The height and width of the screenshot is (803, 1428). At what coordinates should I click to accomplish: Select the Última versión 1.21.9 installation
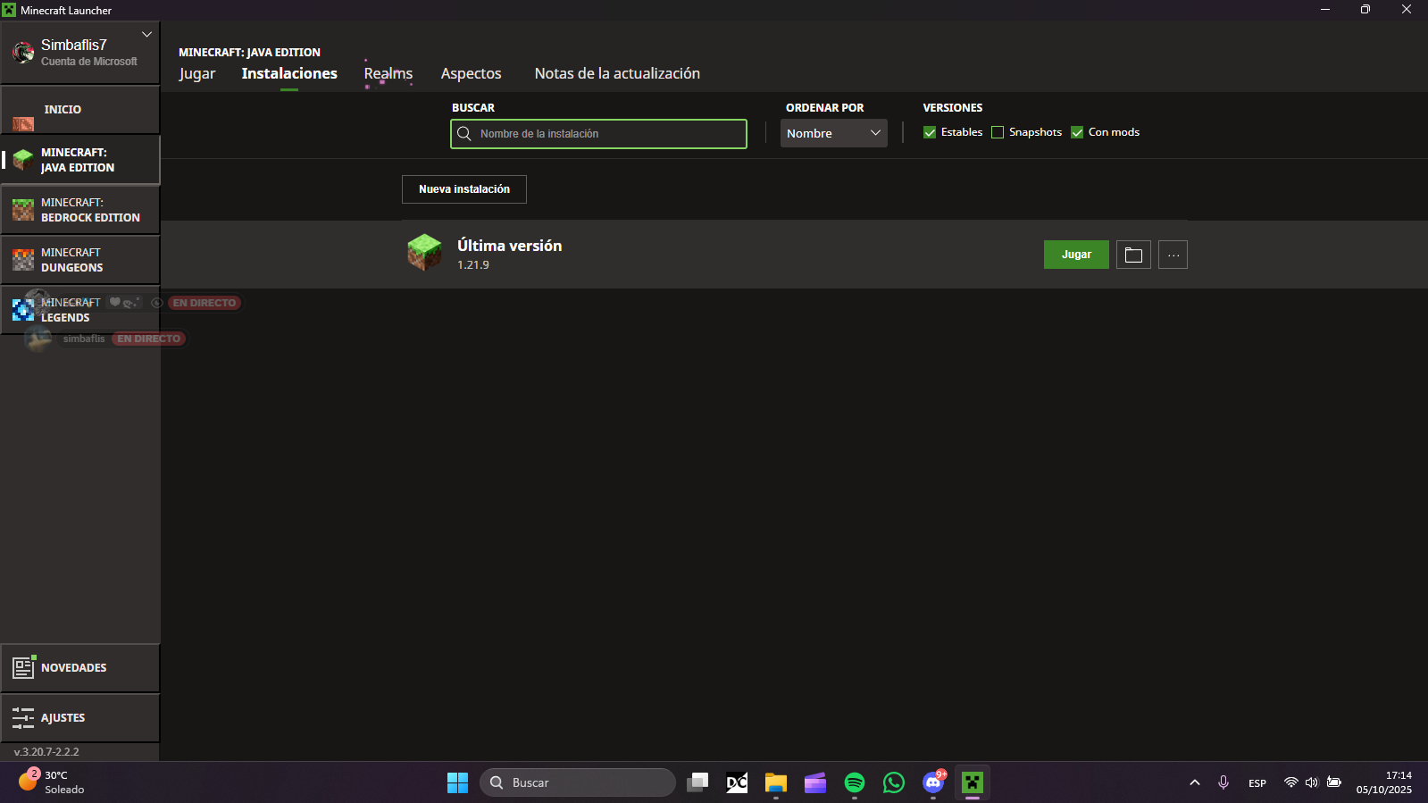click(x=795, y=255)
